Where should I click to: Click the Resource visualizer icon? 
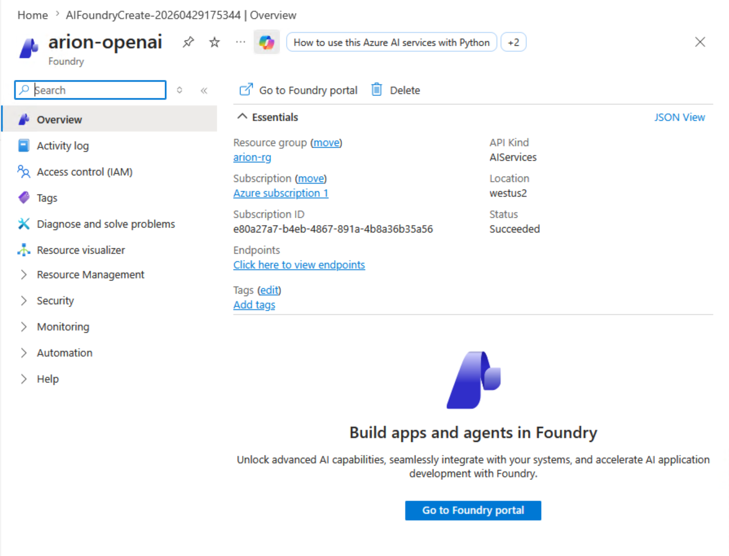23,250
